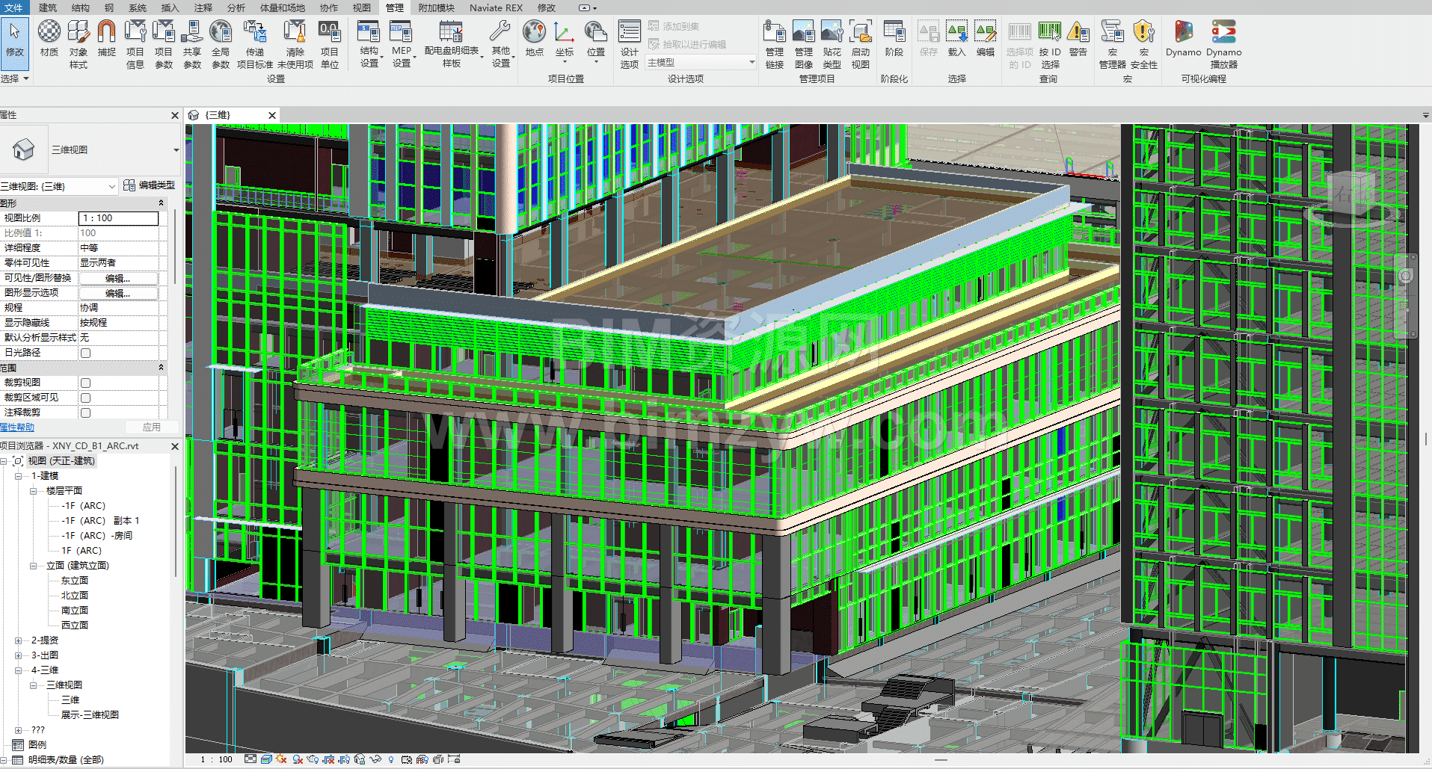Open the 视图 ribbon tab

(x=361, y=7)
